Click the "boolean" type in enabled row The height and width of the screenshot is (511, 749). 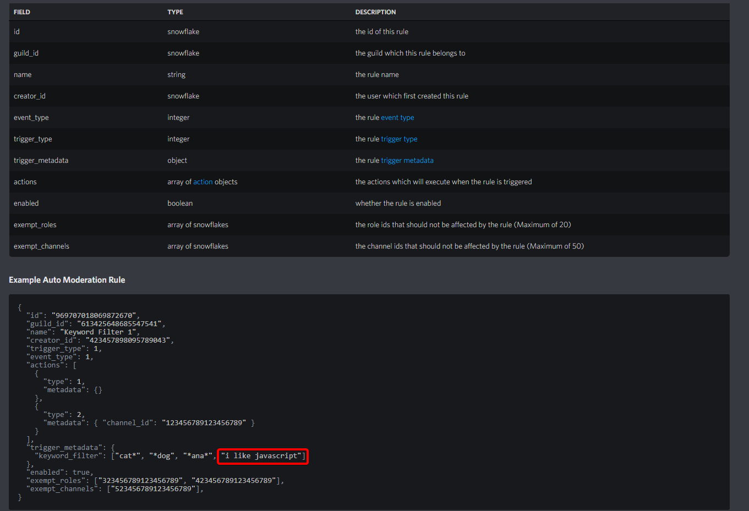(180, 204)
